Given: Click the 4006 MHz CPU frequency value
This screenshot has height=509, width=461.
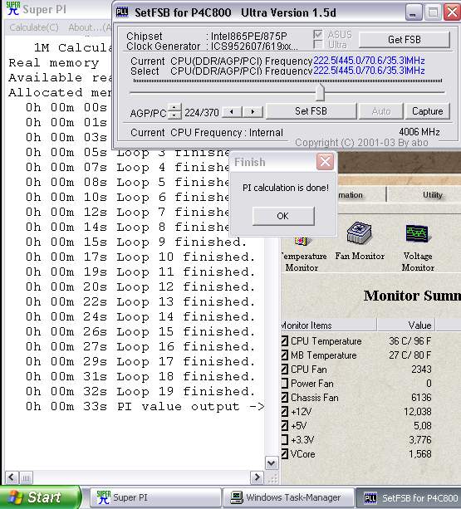Looking at the screenshot, I should 419,132.
